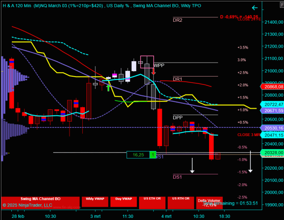Click the +1.5% percent level label
The width and height of the screenshot is (284, 220).
tap(243, 98)
